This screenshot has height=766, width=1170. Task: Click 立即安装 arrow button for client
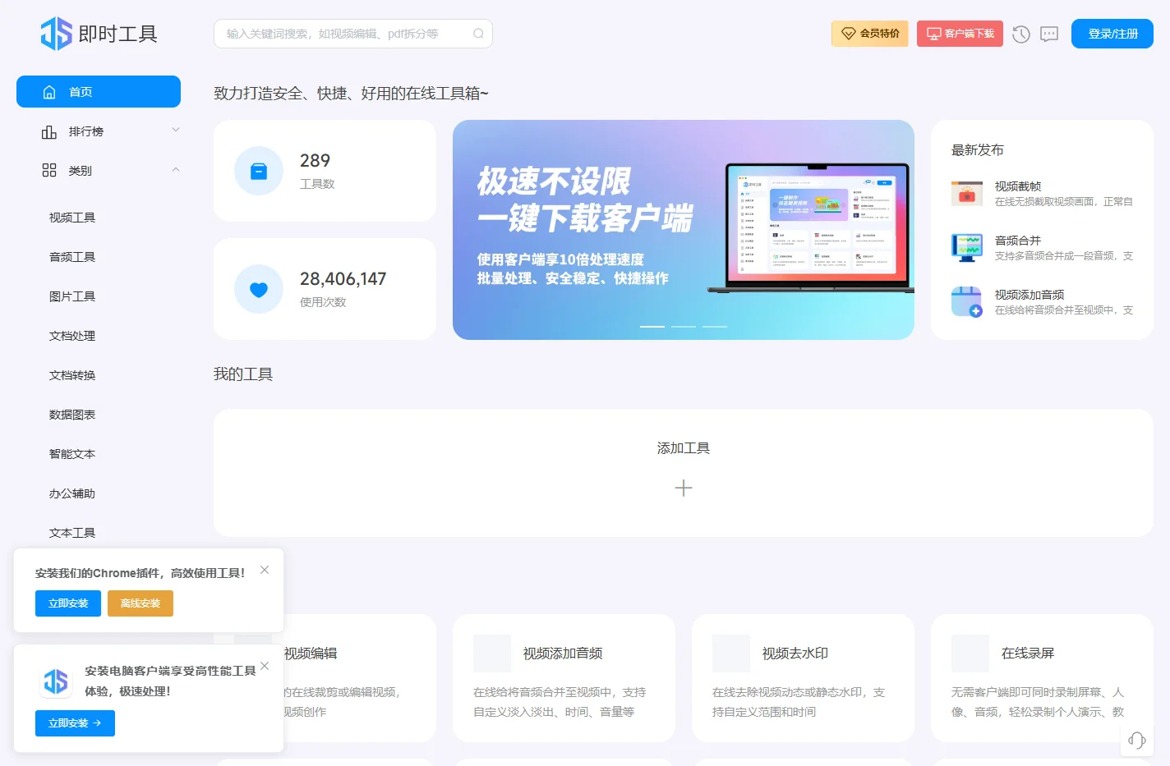point(75,723)
